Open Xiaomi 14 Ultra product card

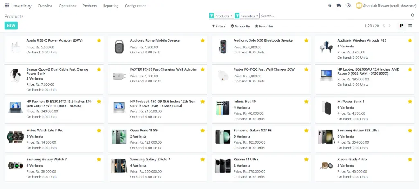click(x=246, y=159)
